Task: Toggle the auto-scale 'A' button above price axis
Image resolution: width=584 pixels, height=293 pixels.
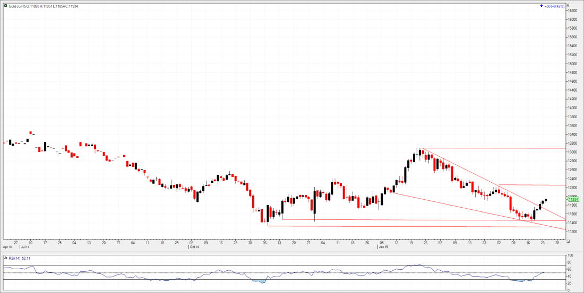Action: click(568, 5)
